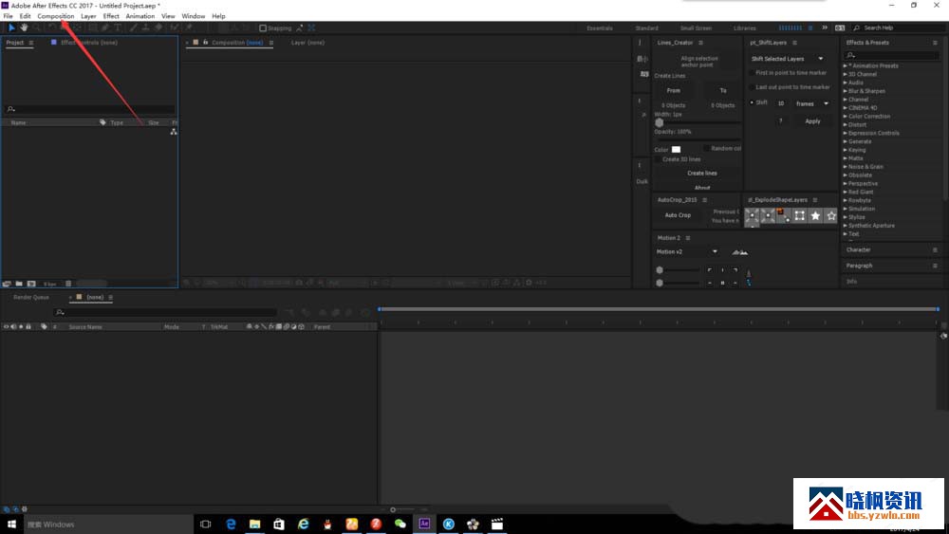Click the white Color swatch in Lines_Creator
Viewport: 949px width, 534px height.
(676, 149)
